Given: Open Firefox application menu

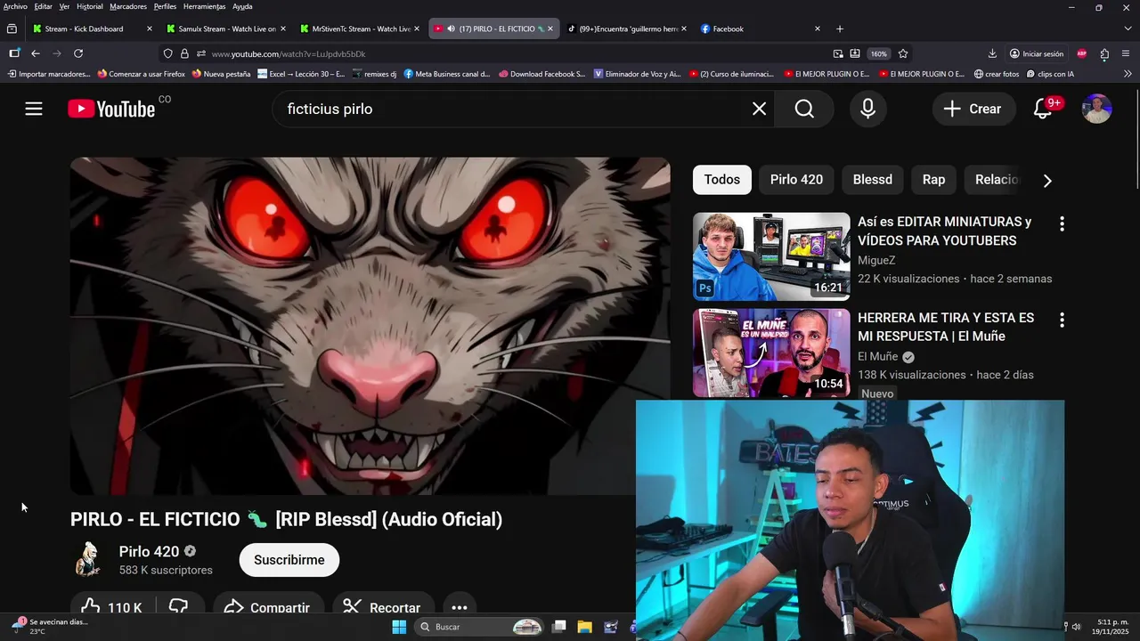Looking at the screenshot, I should [1127, 53].
